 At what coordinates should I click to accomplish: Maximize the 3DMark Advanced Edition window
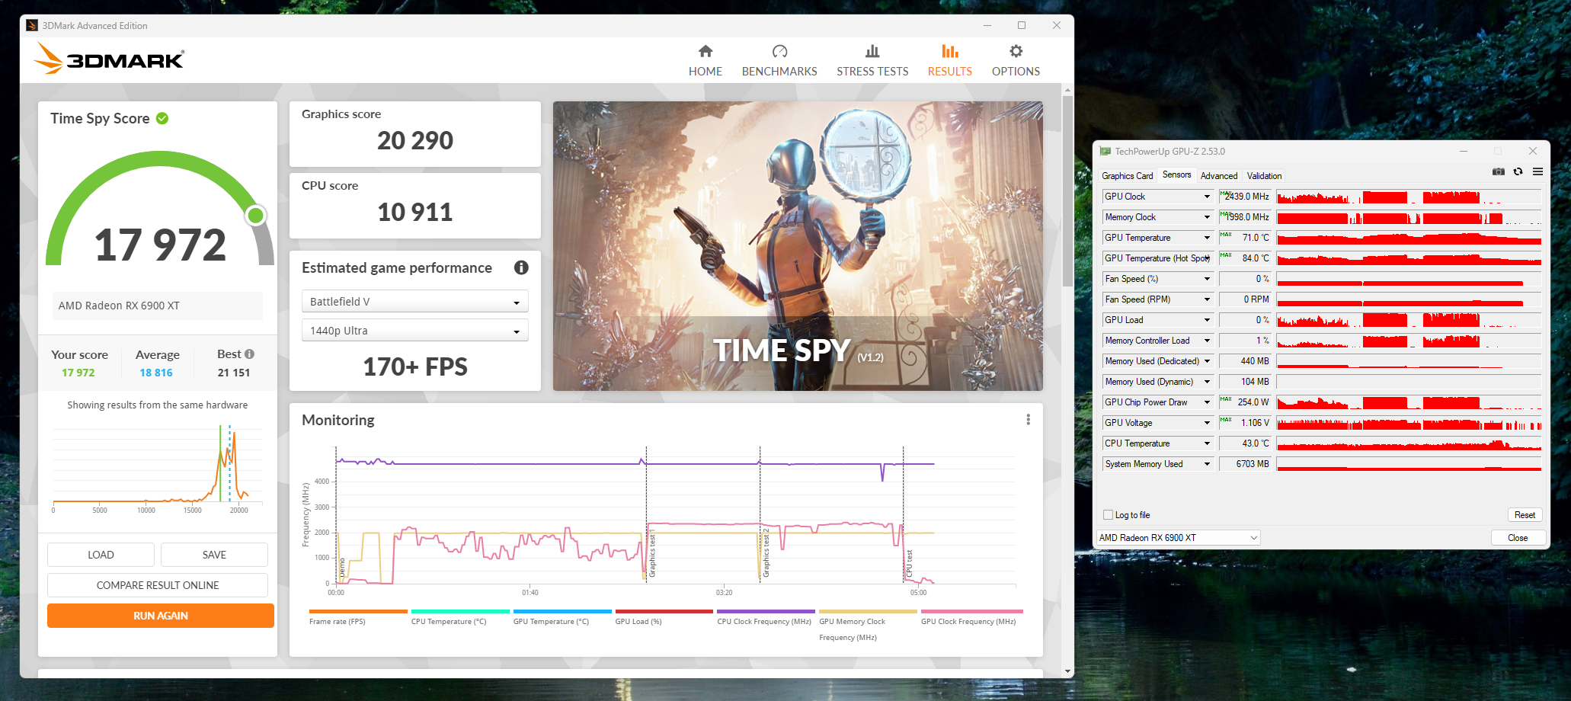(1022, 25)
